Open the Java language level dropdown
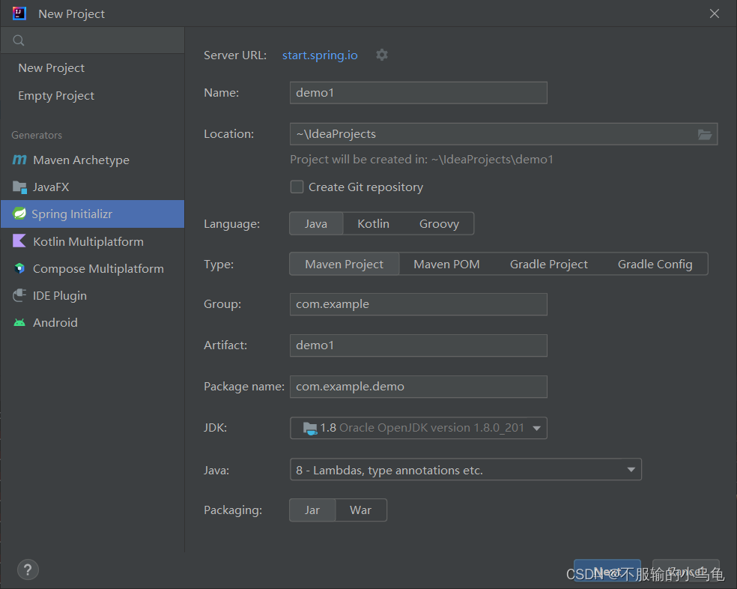Viewport: 737px width, 589px height. click(465, 470)
